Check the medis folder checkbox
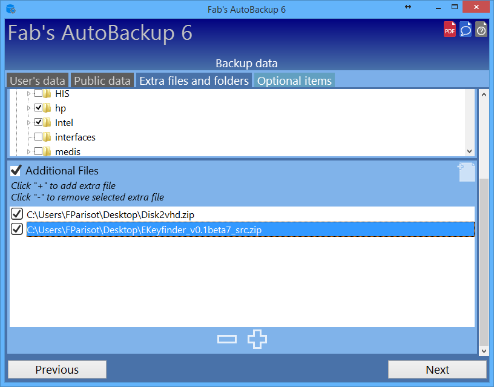This screenshot has width=494, height=387. click(x=38, y=151)
